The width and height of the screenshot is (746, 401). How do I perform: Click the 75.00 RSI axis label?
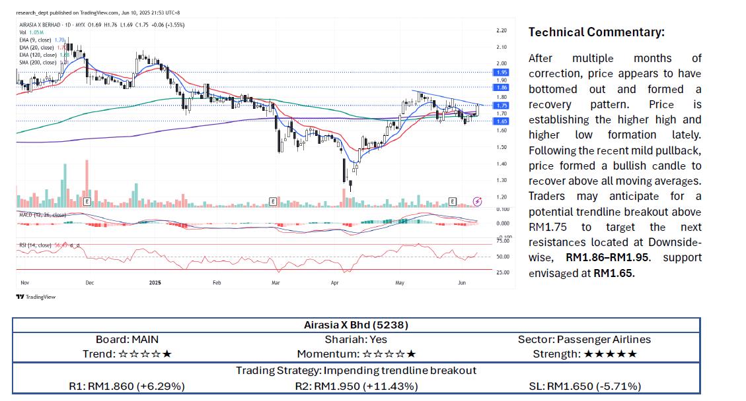(503, 241)
